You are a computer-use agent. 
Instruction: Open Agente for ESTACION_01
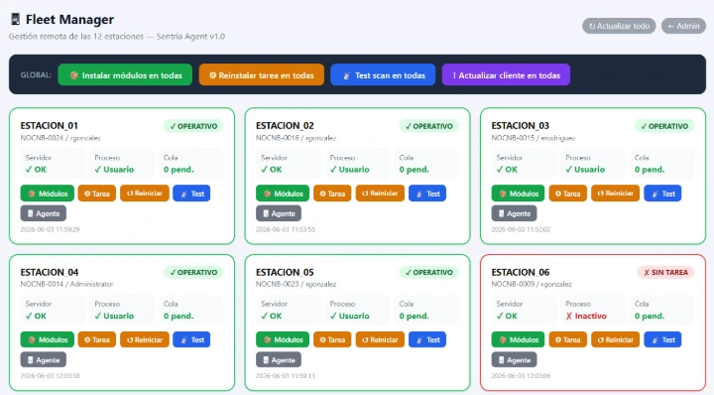44,213
